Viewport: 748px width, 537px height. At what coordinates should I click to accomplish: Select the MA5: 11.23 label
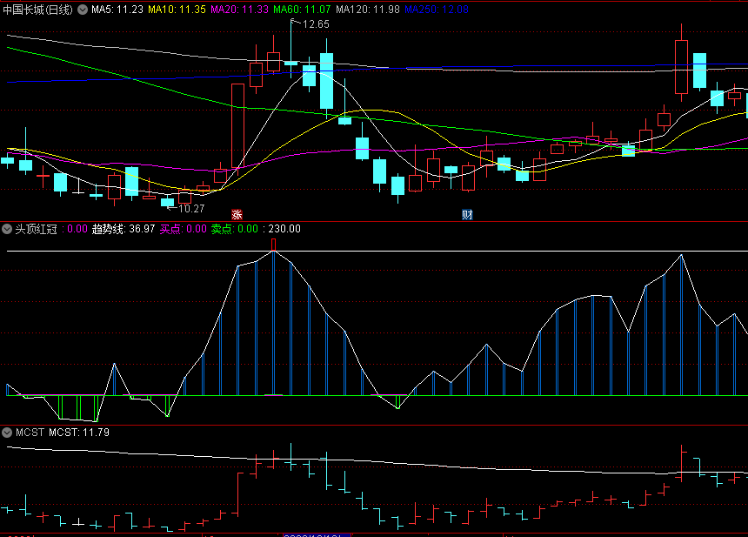click(117, 10)
